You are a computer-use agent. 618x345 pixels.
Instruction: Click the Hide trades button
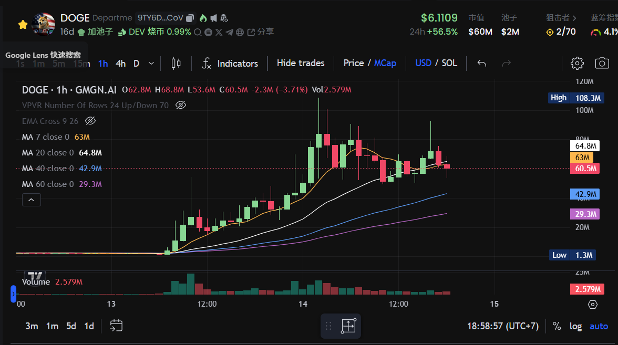(301, 63)
